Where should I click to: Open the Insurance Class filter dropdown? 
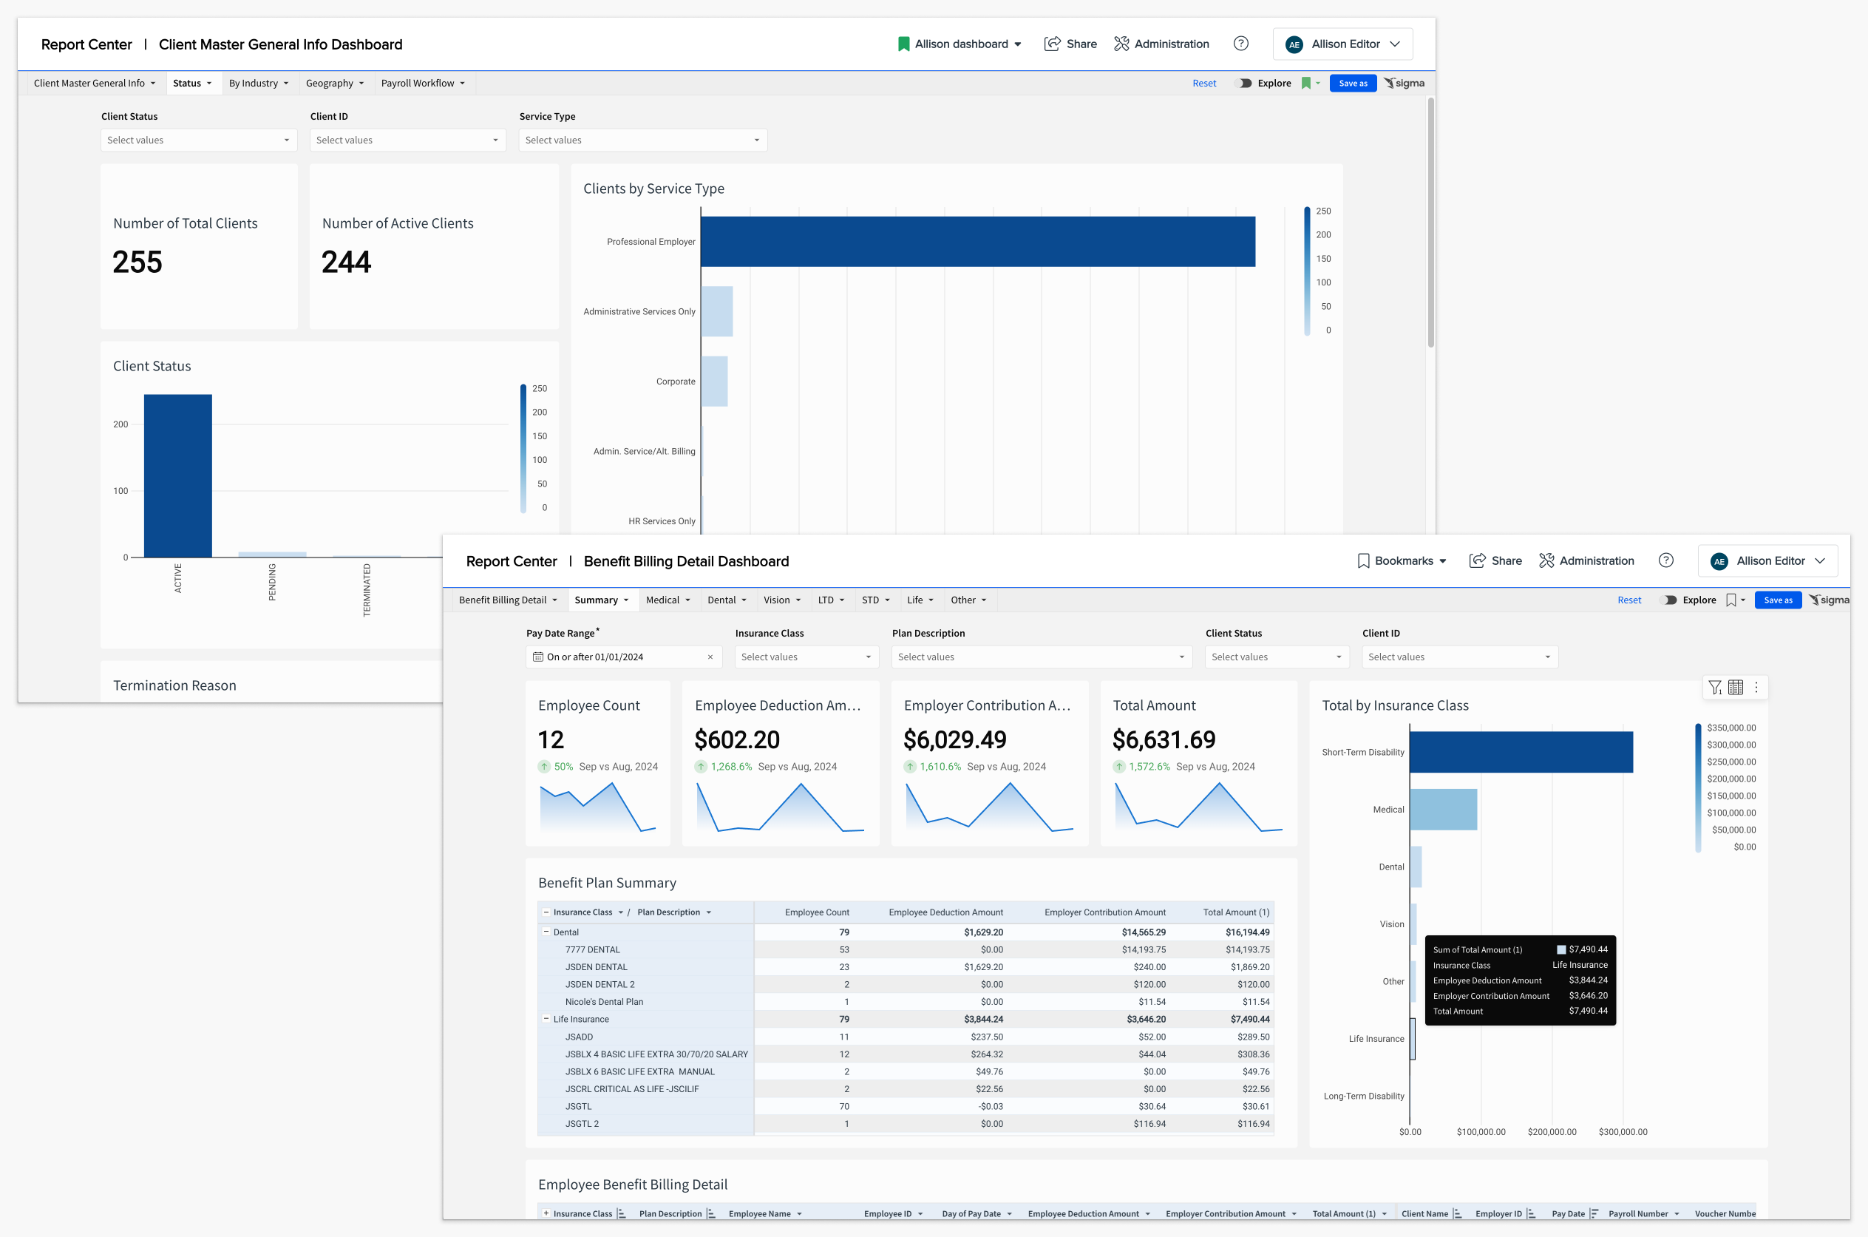coord(806,657)
